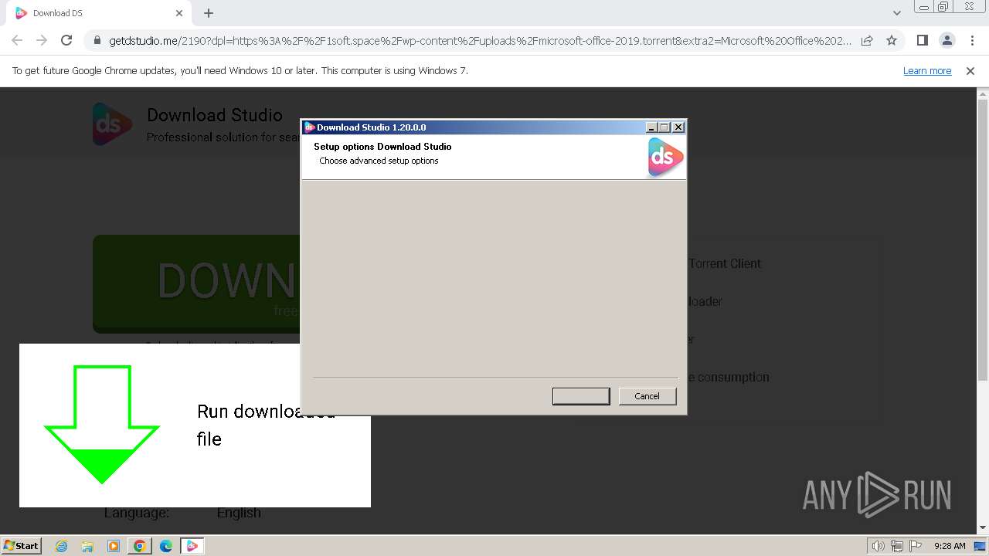989x556 pixels.
Task: Select the Download Studio taskbar item
Action: (x=192, y=546)
